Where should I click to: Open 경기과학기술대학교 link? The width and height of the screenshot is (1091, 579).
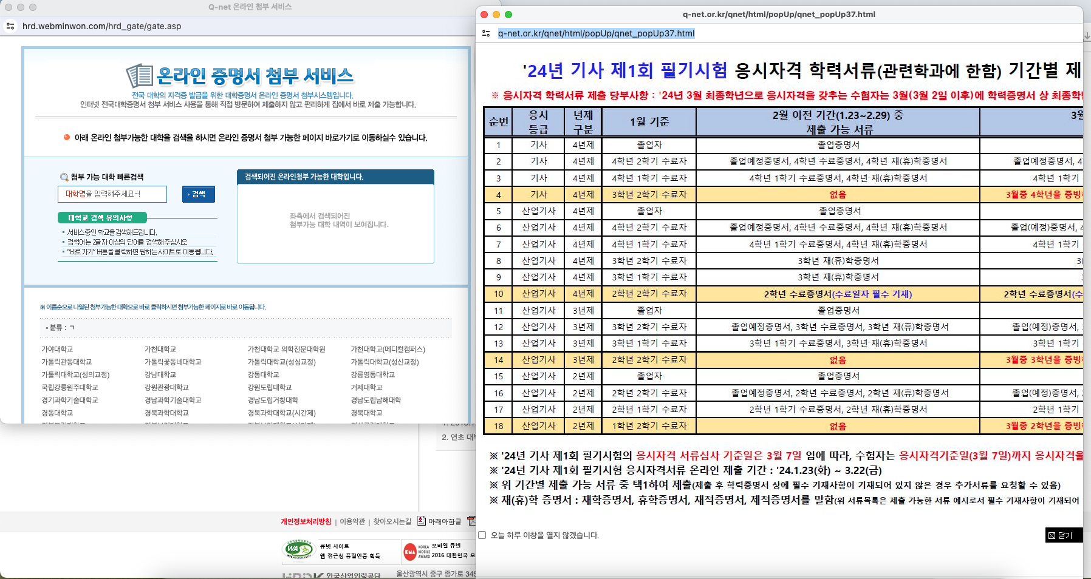click(x=70, y=400)
